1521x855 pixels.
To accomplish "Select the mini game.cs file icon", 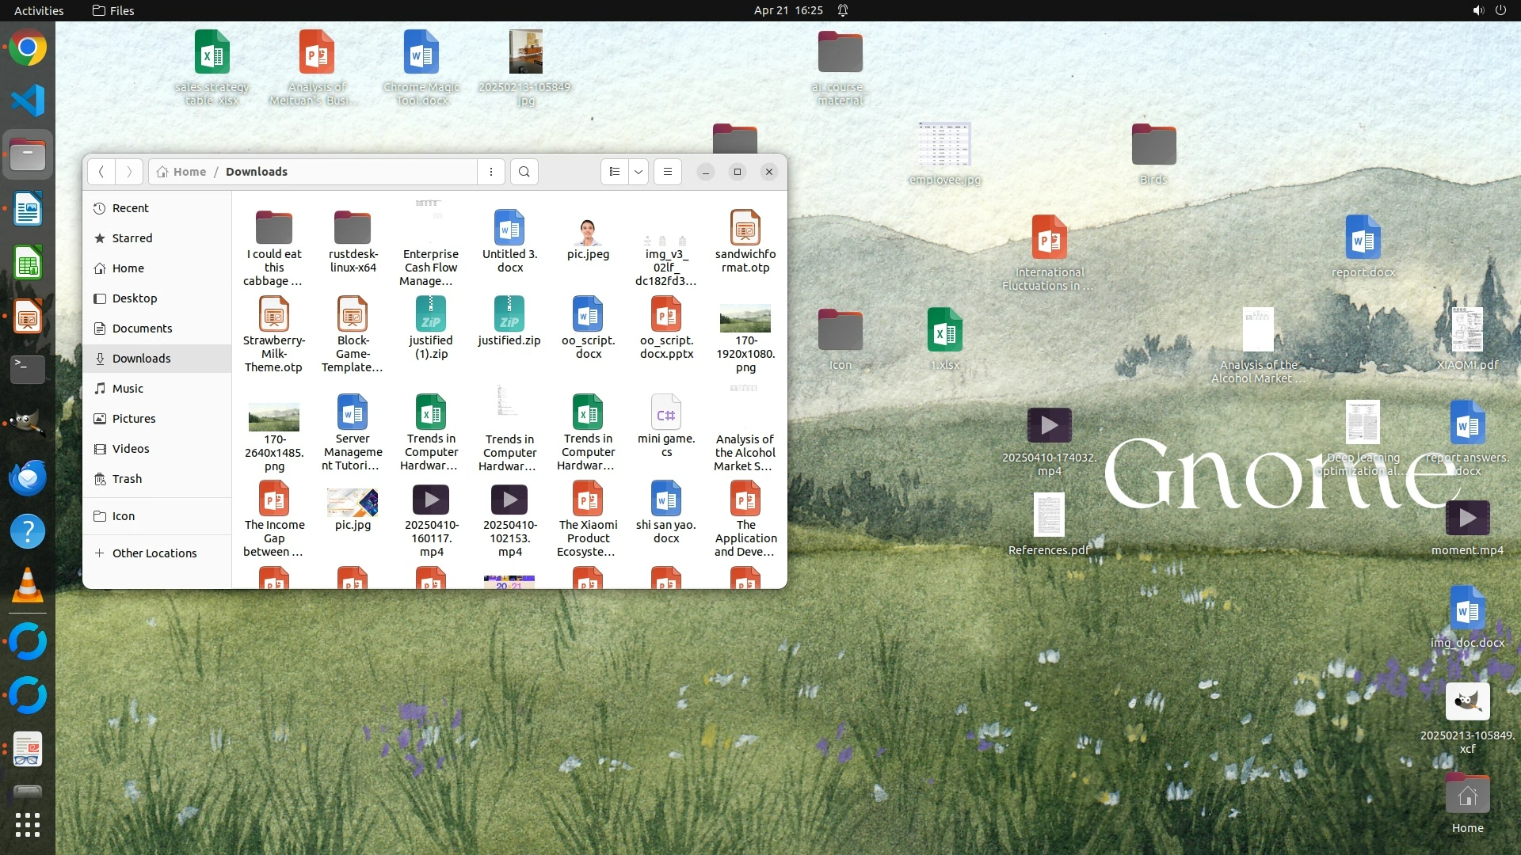I will point(666,414).
